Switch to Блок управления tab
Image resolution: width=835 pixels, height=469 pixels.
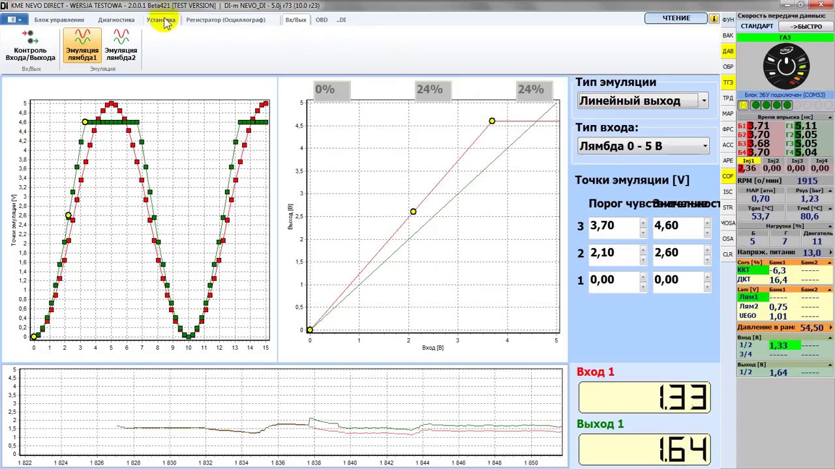pos(59,20)
